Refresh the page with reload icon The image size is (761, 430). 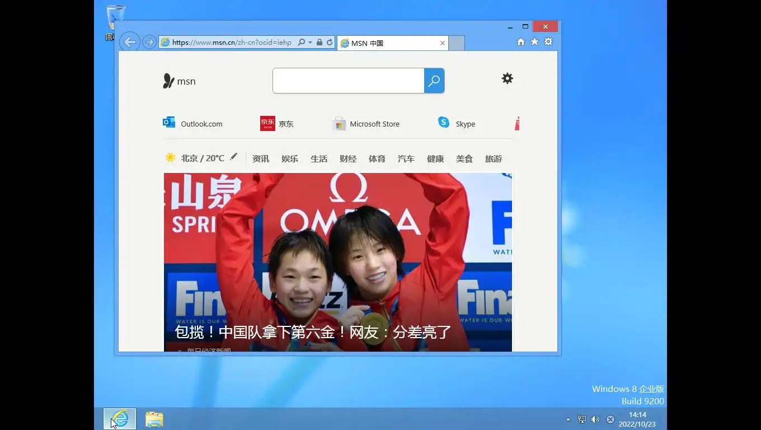330,43
